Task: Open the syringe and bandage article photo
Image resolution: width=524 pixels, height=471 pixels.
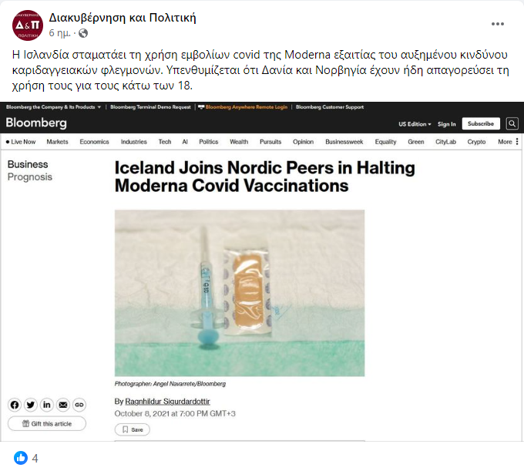Action: (240, 293)
